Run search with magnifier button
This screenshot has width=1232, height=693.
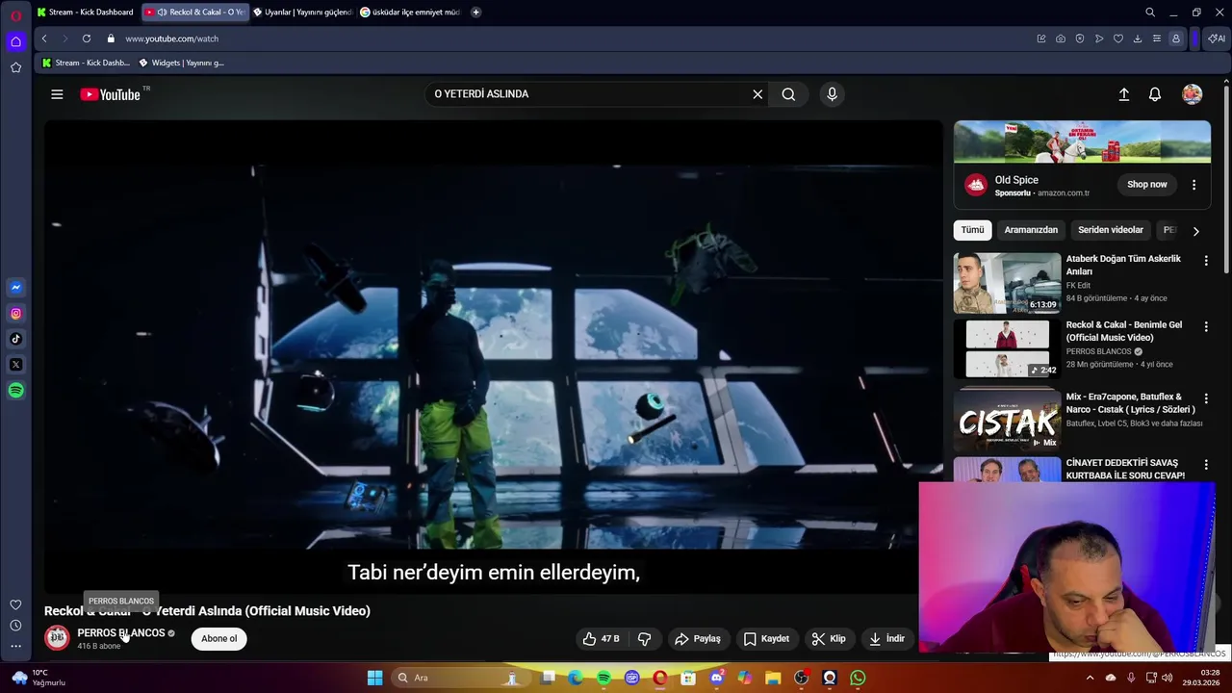(788, 94)
